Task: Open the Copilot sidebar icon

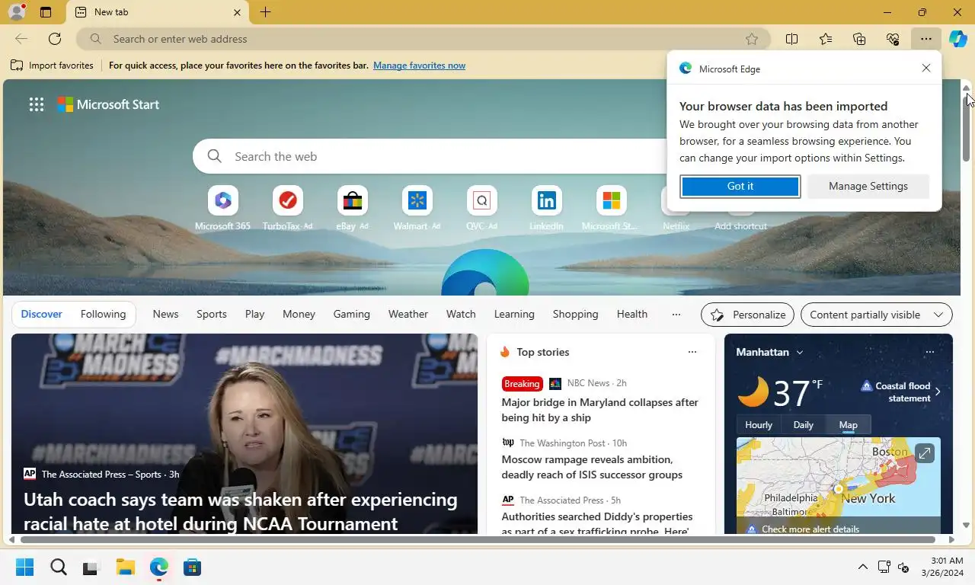Action: click(957, 39)
